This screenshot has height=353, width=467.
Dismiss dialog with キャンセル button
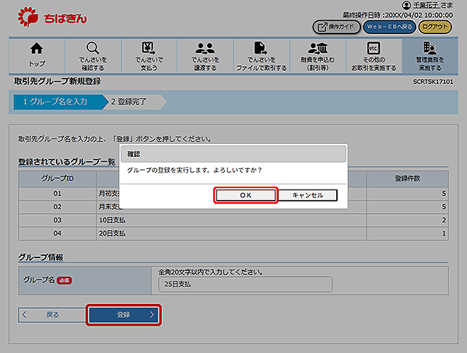coord(307,195)
